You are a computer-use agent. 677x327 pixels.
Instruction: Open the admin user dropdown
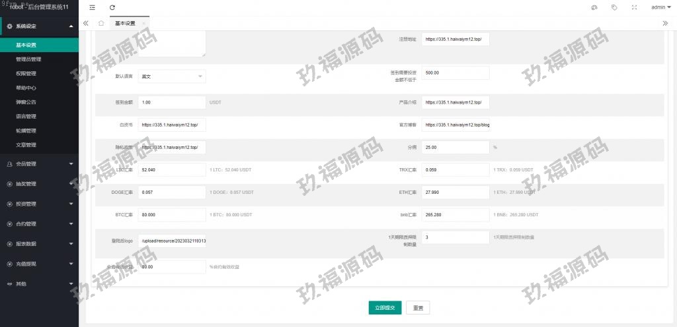point(660,7)
